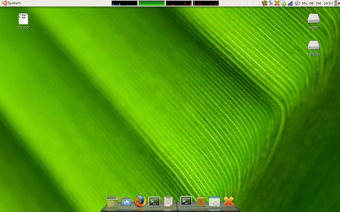Open the System menu in the top panel
340x212 pixels.
click(11, 3)
